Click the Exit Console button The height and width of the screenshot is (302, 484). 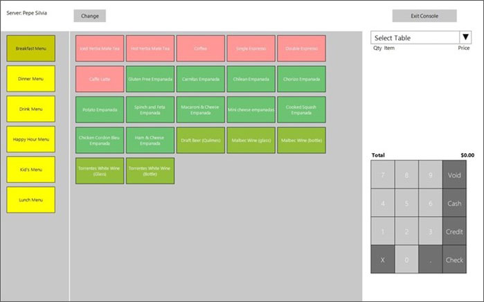click(424, 16)
